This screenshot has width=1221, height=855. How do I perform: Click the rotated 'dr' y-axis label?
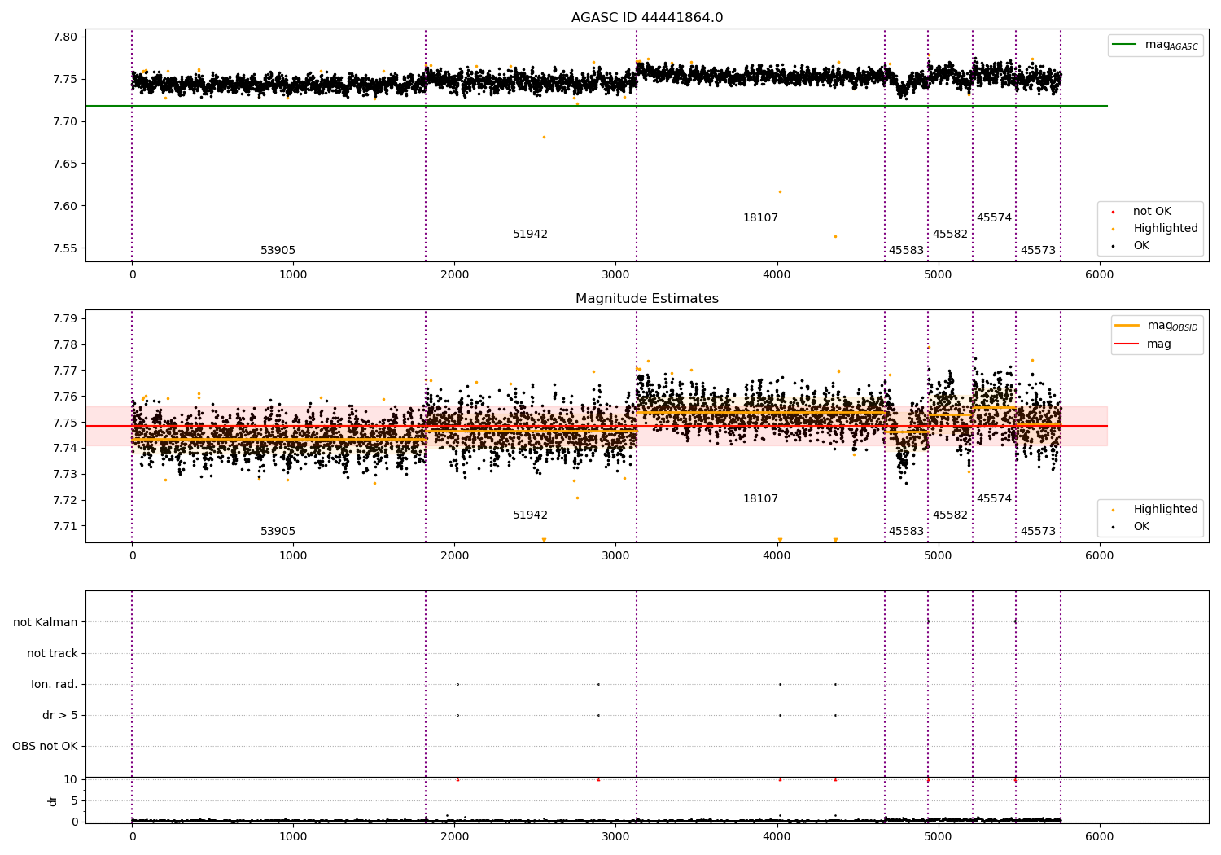pos(53,800)
